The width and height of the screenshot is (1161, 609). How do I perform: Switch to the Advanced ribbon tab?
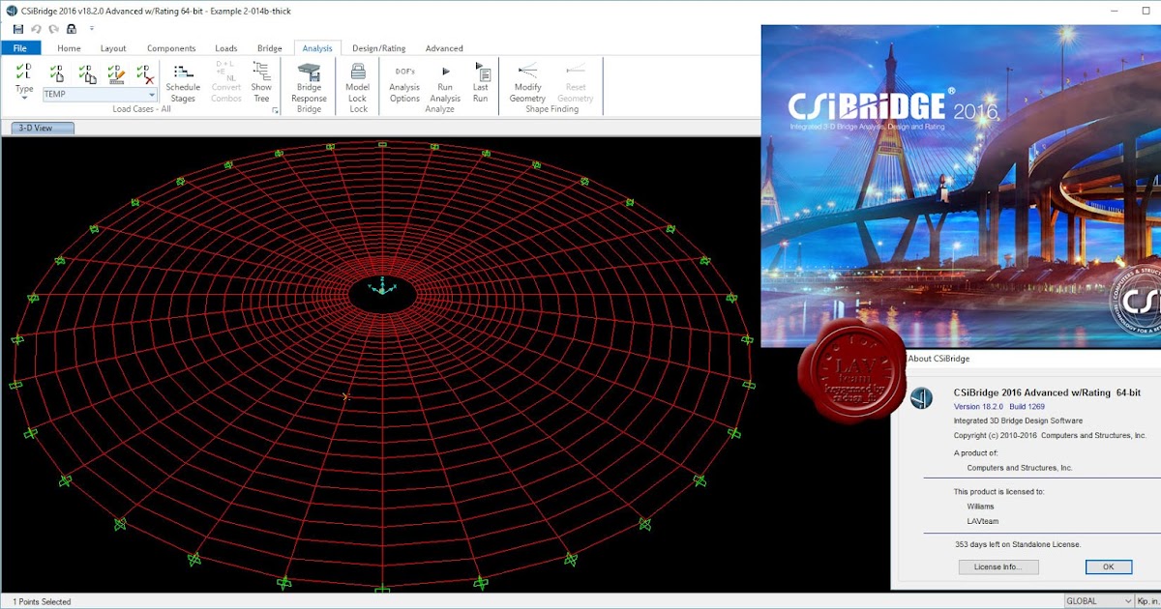(444, 47)
